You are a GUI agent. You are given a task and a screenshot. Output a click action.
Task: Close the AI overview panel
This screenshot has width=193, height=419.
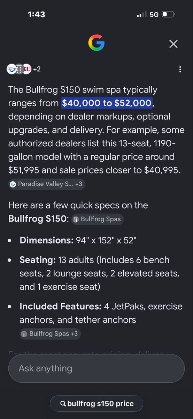pos(173,44)
